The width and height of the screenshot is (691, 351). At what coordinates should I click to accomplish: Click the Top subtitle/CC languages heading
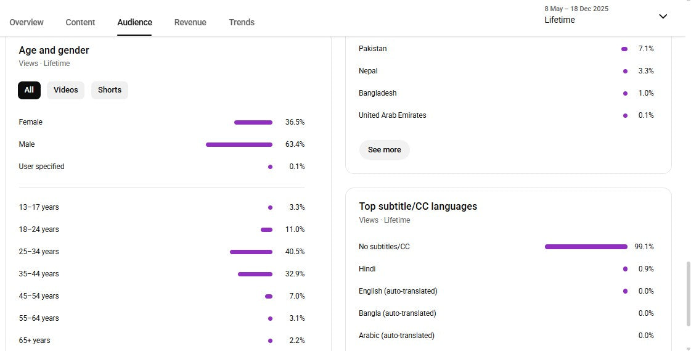[x=418, y=206]
